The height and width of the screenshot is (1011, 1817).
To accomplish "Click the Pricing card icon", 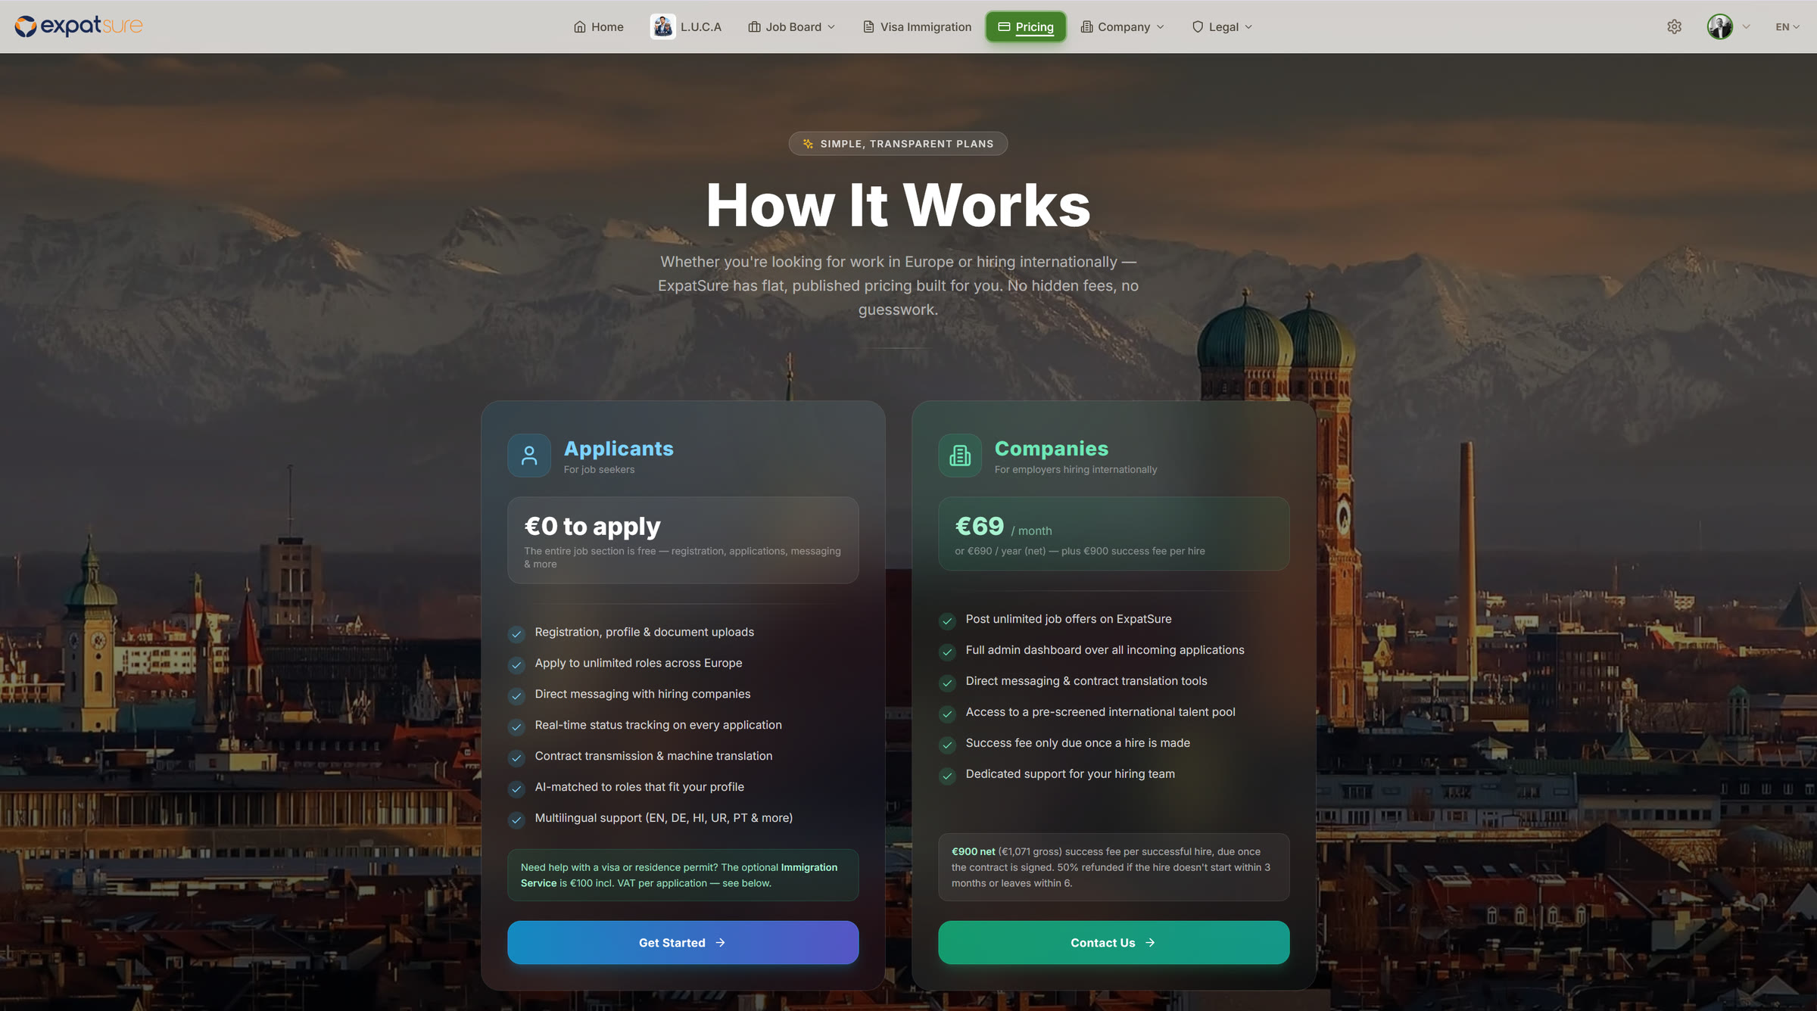I will pos(1004,26).
